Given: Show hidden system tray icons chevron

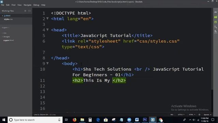Looking at the screenshot, I should click(x=190, y=120).
